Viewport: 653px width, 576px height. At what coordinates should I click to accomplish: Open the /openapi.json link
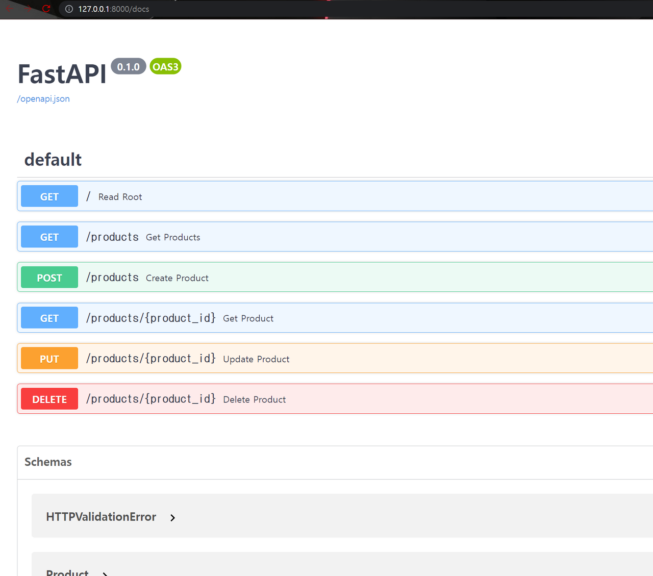(x=43, y=99)
